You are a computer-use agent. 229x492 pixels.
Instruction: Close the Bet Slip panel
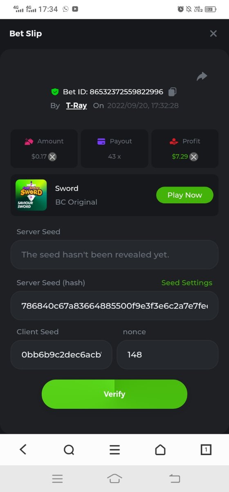(213, 34)
